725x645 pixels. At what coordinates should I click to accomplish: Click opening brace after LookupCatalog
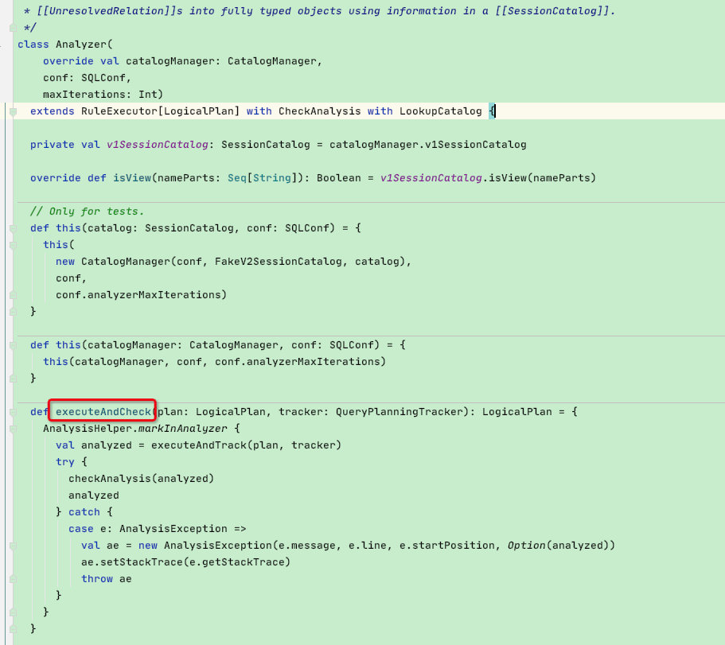492,111
